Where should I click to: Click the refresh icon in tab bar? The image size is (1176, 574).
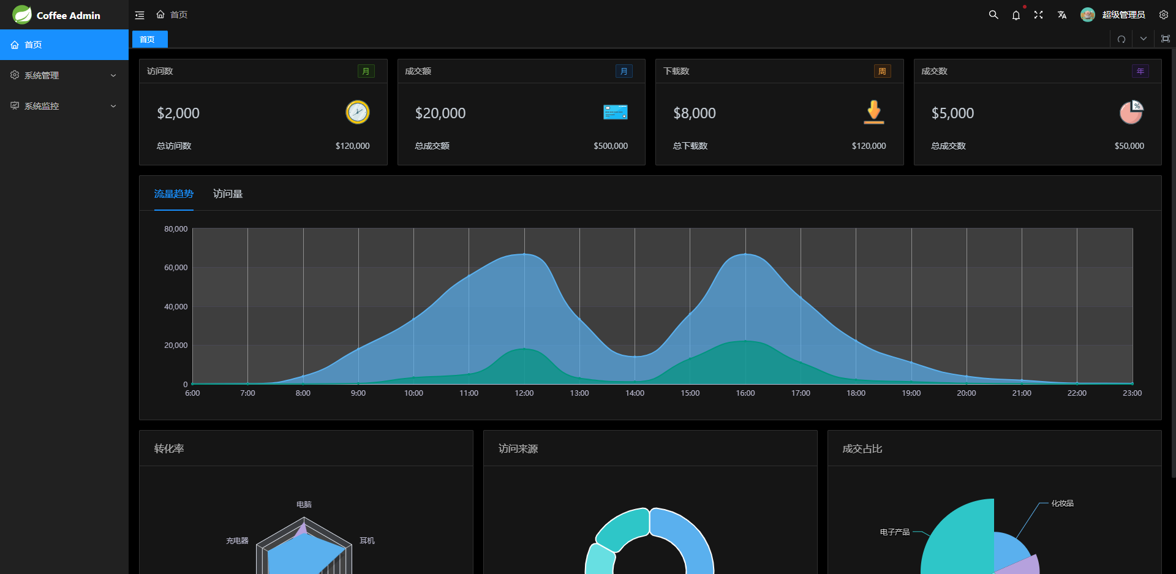pyautogui.click(x=1121, y=39)
